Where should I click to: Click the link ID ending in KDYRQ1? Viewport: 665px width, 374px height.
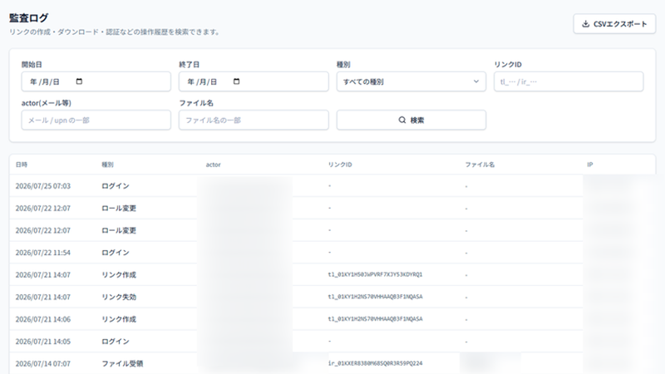coord(375,274)
